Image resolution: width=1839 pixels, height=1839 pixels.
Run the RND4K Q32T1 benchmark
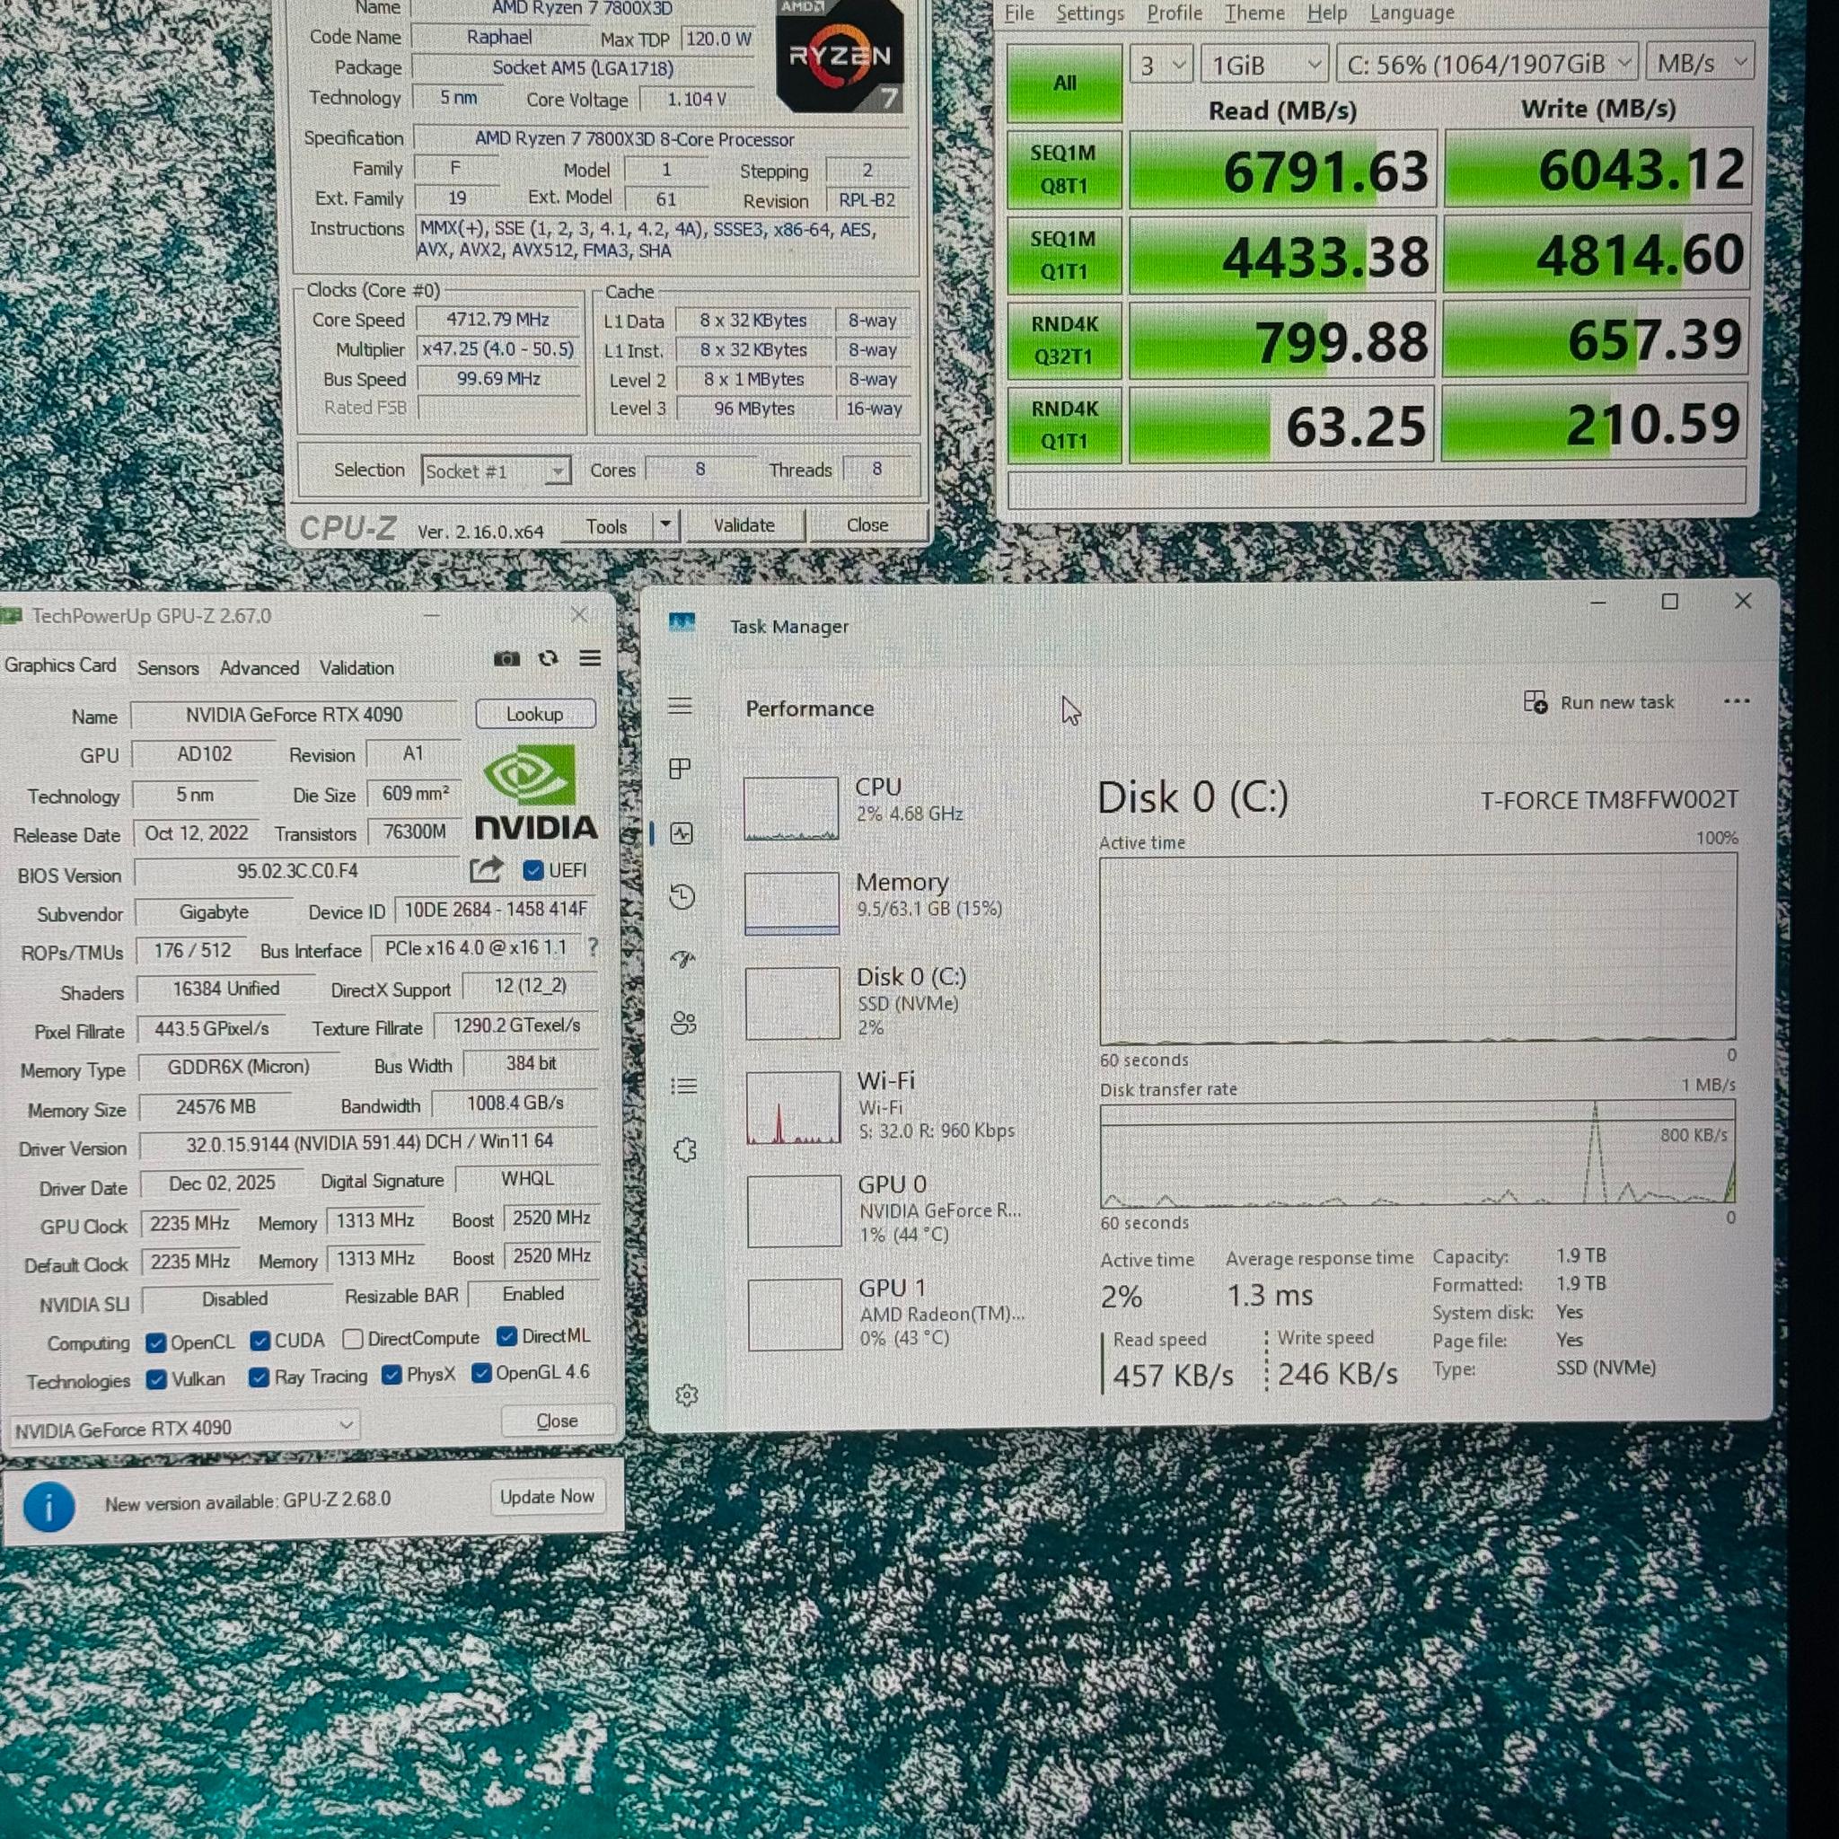(1064, 339)
